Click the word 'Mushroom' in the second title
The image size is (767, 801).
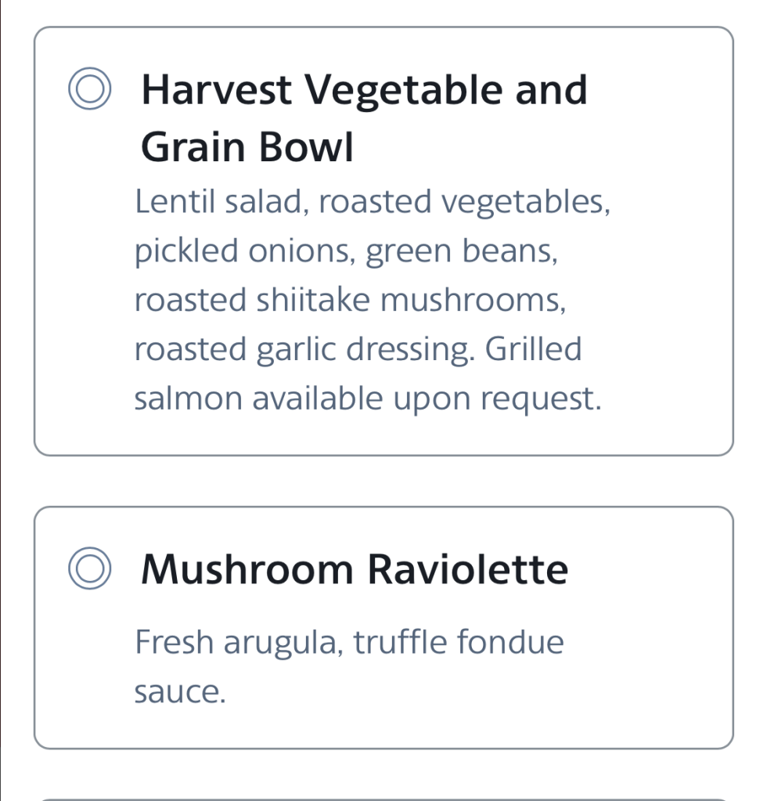tap(248, 570)
